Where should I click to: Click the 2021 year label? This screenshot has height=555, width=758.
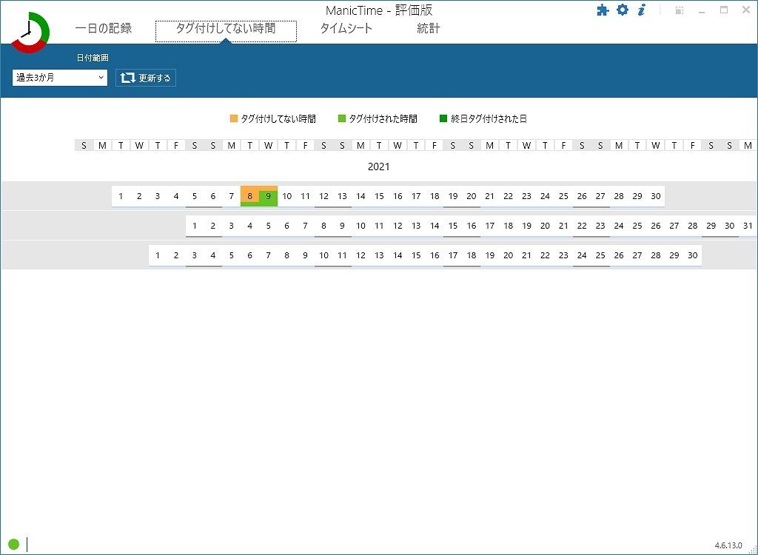(x=378, y=166)
